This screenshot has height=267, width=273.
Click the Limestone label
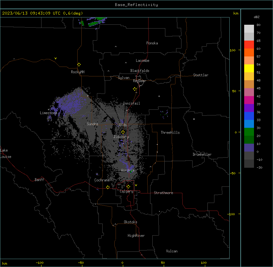[48, 113]
